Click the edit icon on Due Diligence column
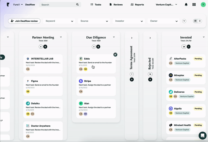Screen dimensions: 208x142 115,54
